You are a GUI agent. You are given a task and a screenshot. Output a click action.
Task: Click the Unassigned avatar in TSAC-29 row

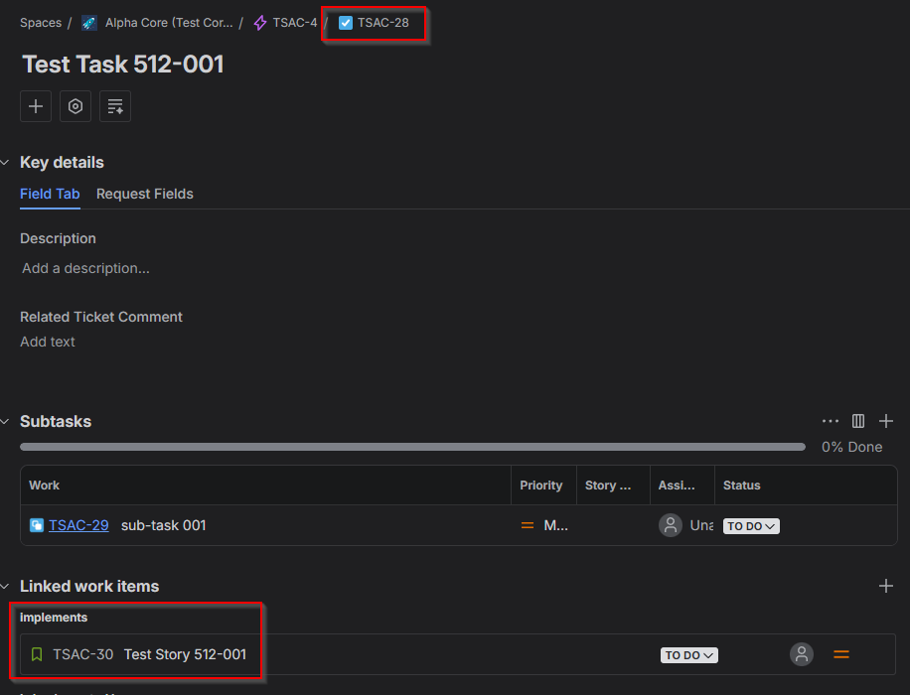coord(671,525)
